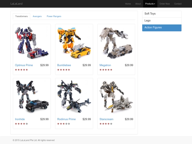This screenshot has height=144, width=192.
Task: Click the $29.99 price for Ironhide
Action: click(44, 119)
